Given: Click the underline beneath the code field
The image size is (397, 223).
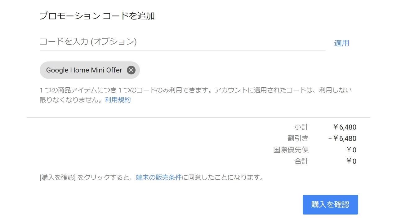Looking at the screenshot, I should 182,50.
